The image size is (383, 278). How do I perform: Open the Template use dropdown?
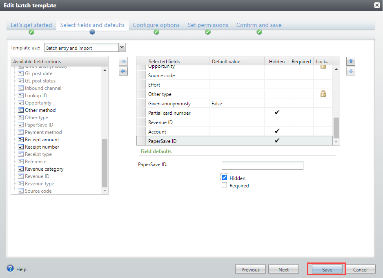[122, 48]
